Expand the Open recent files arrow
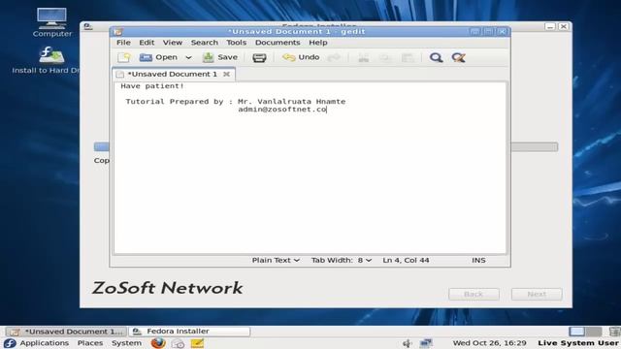Screen dimensions: 621x349 (188, 57)
